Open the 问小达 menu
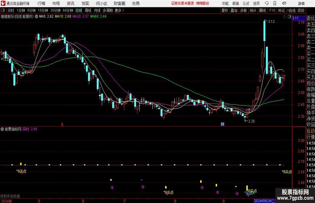Viewport: 315px width, 203px height. point(102,3)
